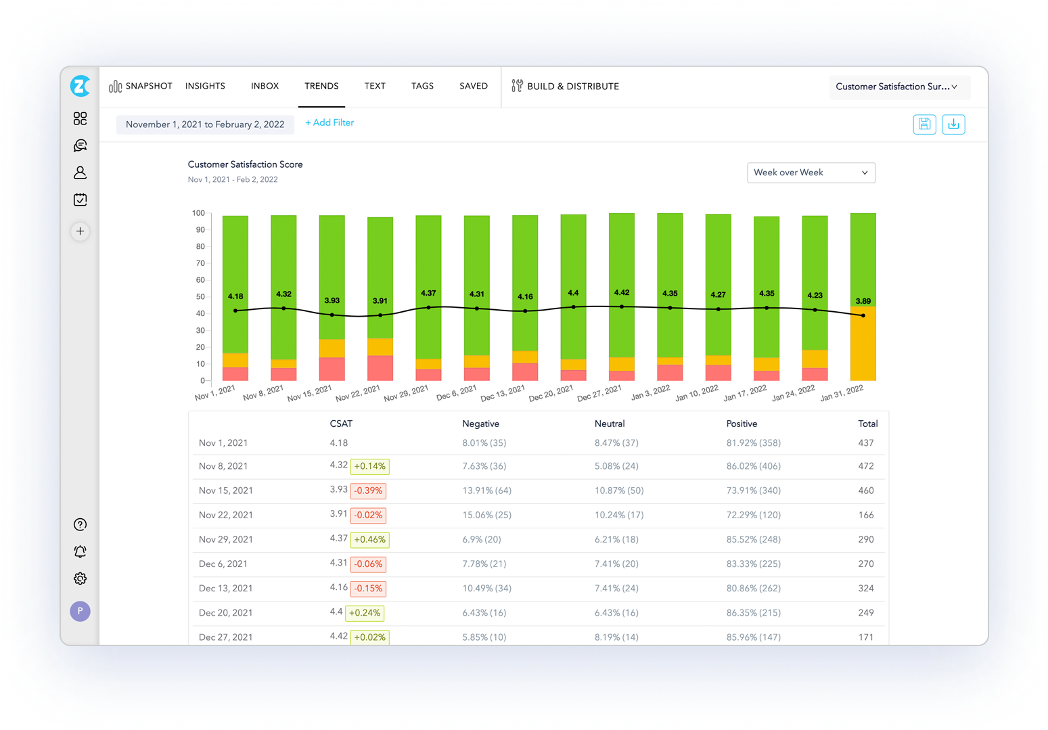Select the Dec 27, 2021 row date
Screen dimensions: 1048x730
click(x=226, y=637)
